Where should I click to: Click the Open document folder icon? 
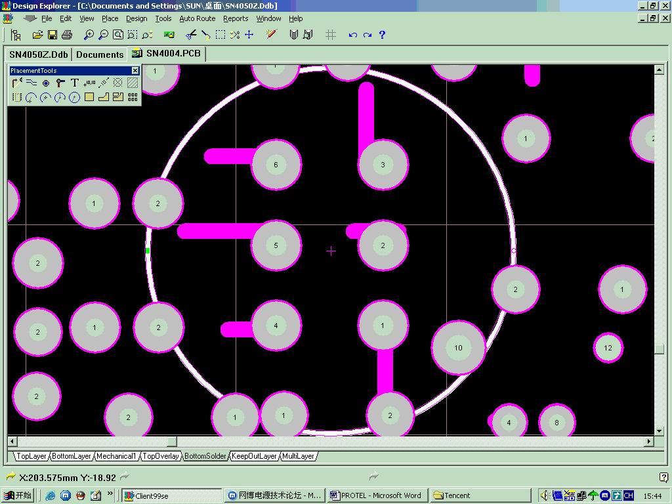pos(37,35)
